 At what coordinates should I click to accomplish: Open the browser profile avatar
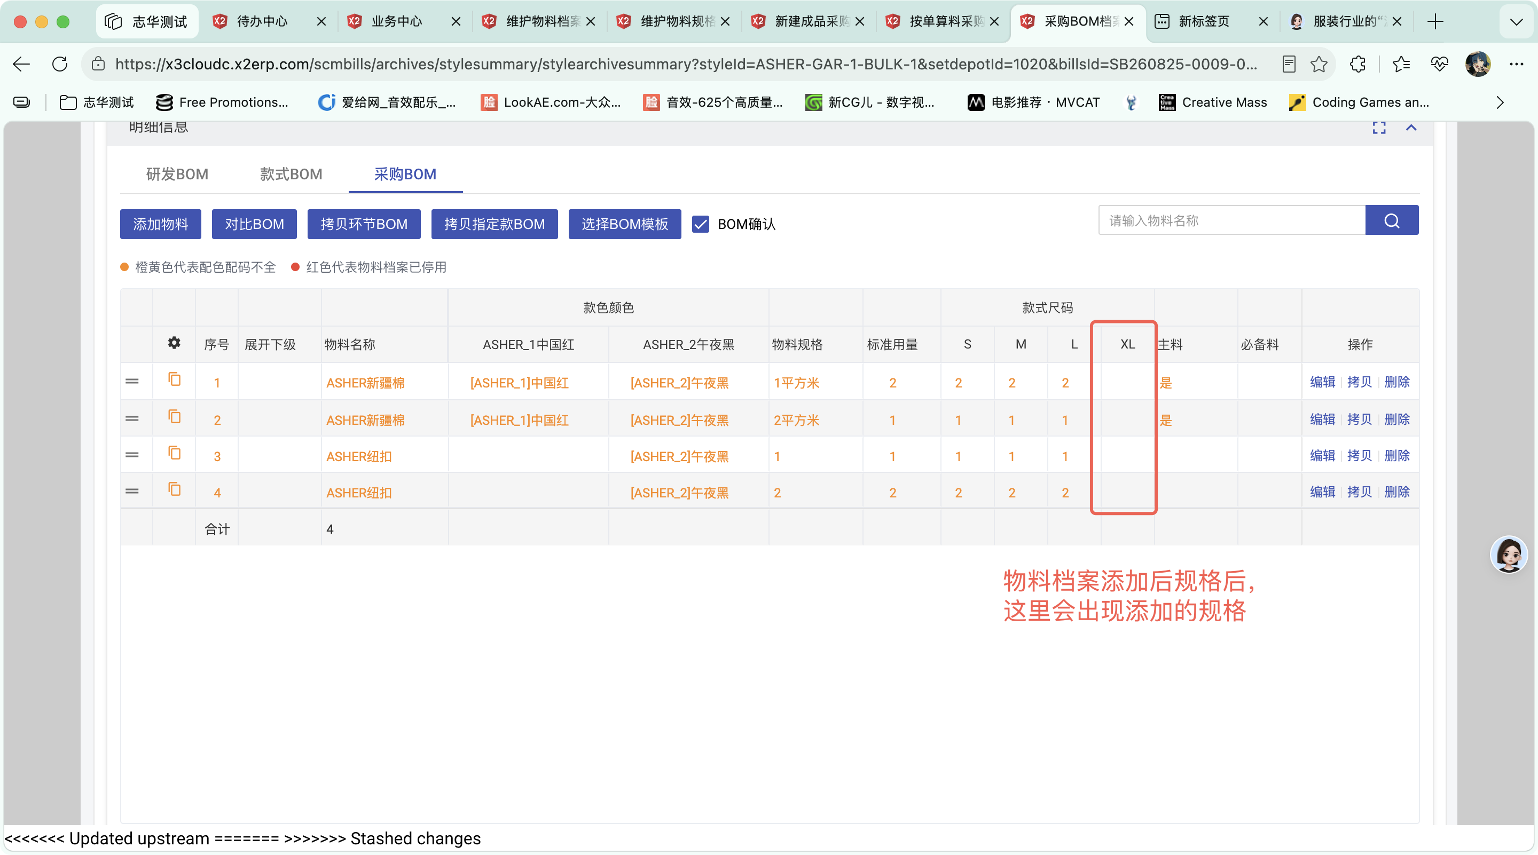(x=1477, y=64)
